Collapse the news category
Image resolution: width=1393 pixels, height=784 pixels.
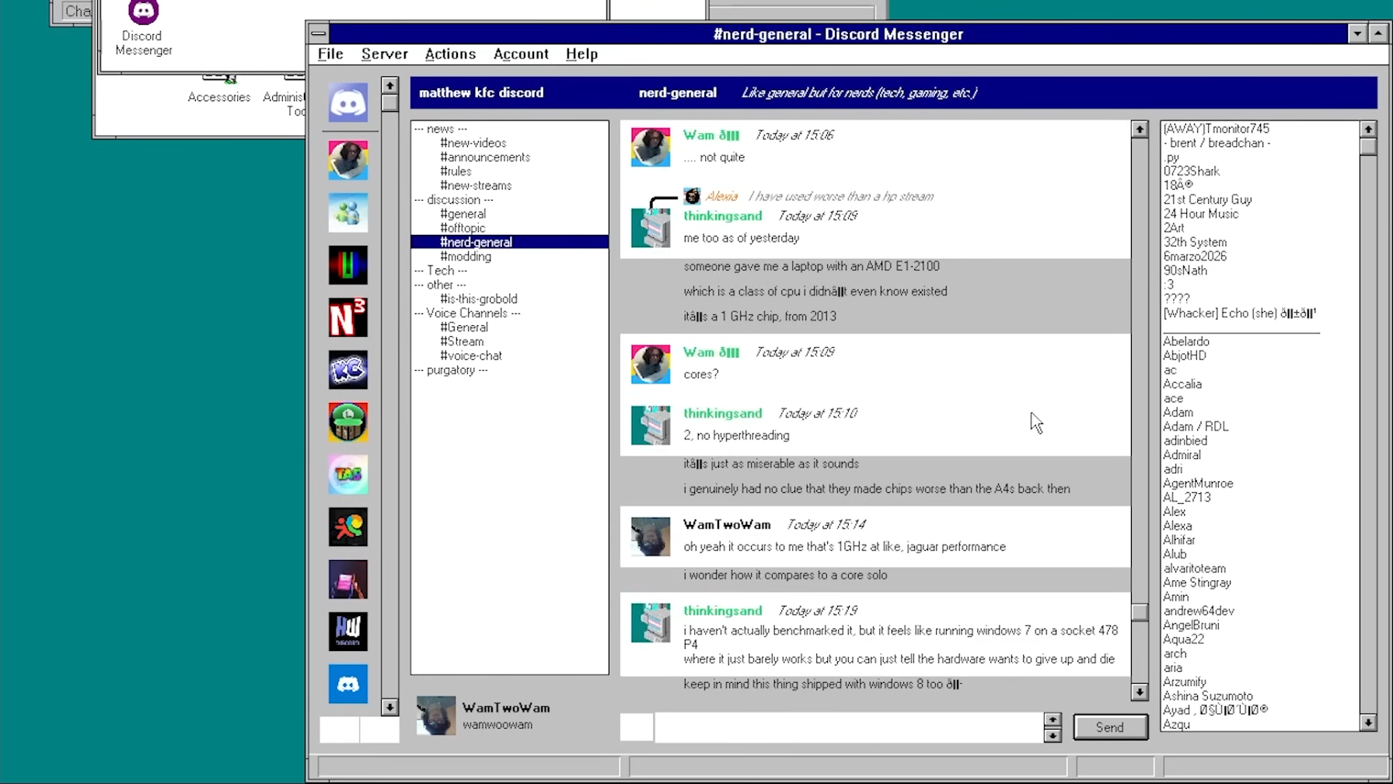pyautogui.click(x=441, y=129)
